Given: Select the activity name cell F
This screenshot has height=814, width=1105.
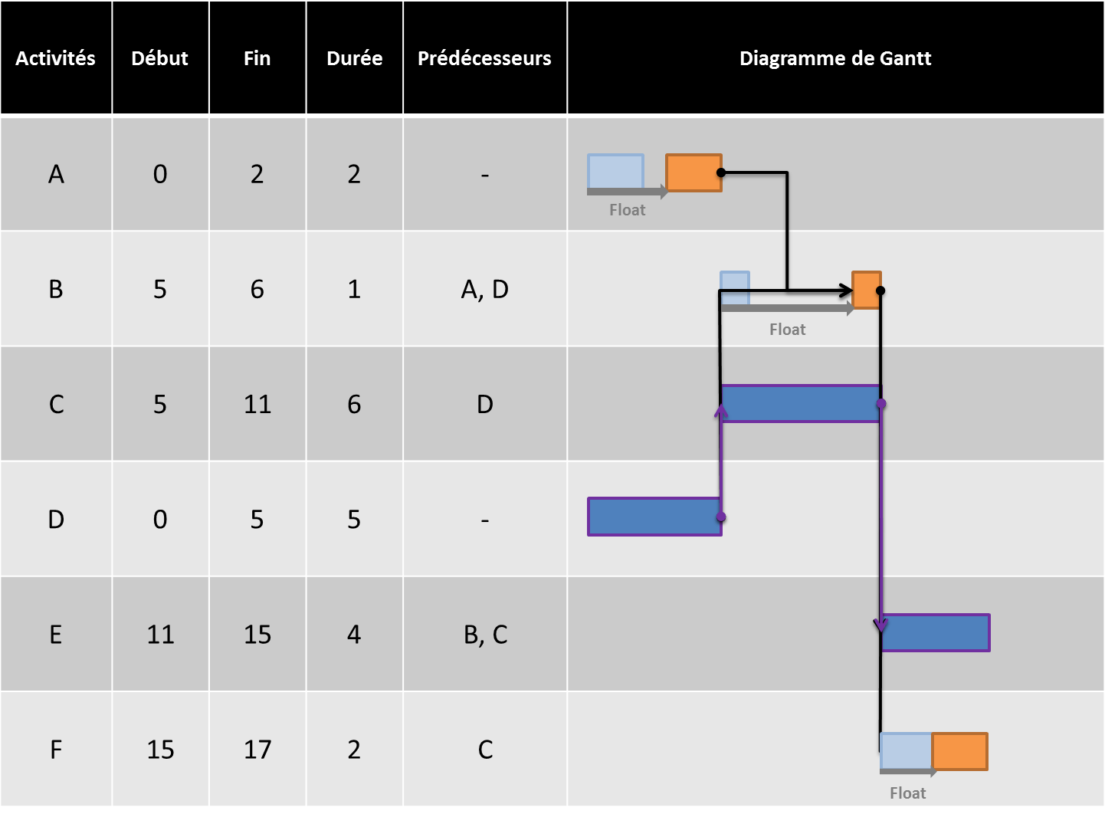Looking at the screenshot, I should point(56,749).
